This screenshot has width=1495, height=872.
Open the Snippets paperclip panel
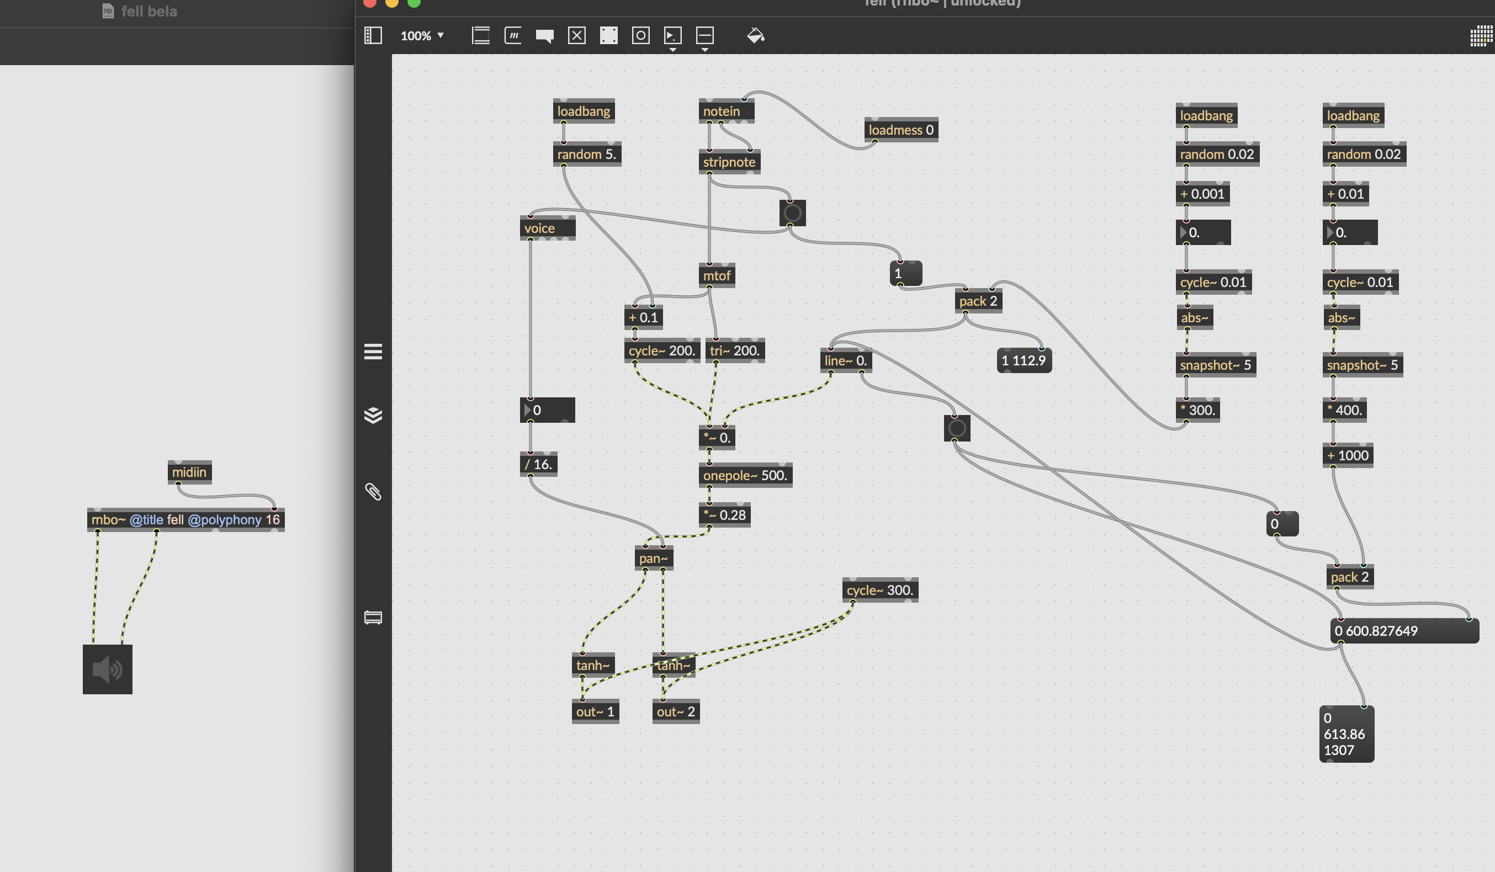click(x=373, y=491)
